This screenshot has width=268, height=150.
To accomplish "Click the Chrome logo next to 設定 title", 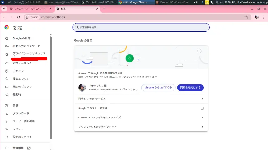I will point(7,27).
